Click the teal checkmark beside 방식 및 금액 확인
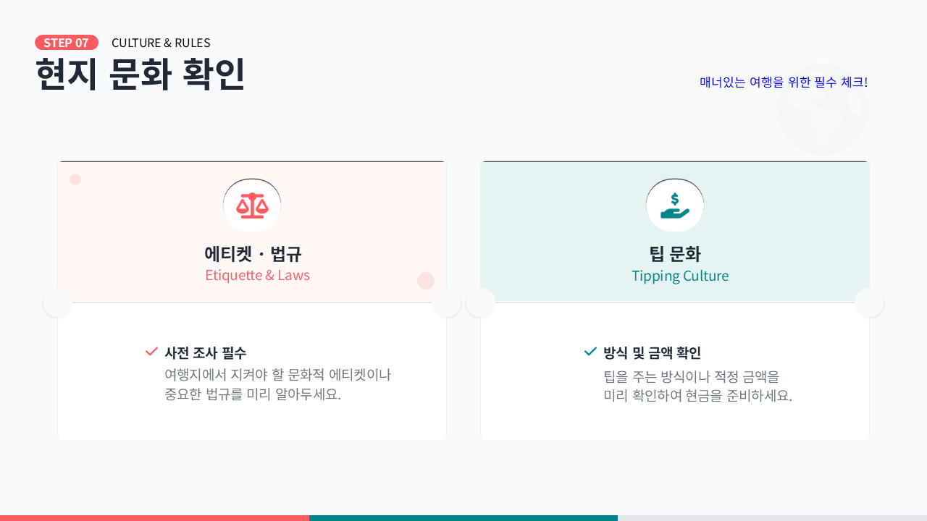 click(x=590, y=352)
